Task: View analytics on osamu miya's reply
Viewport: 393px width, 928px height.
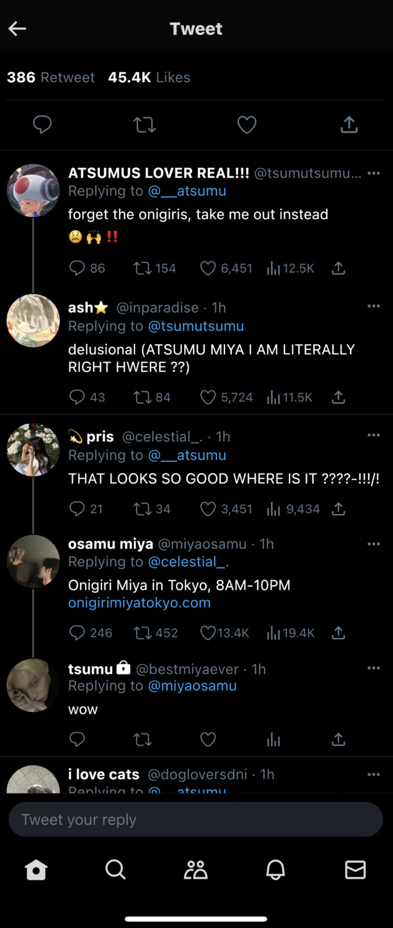Action: [x=274, y=633]
